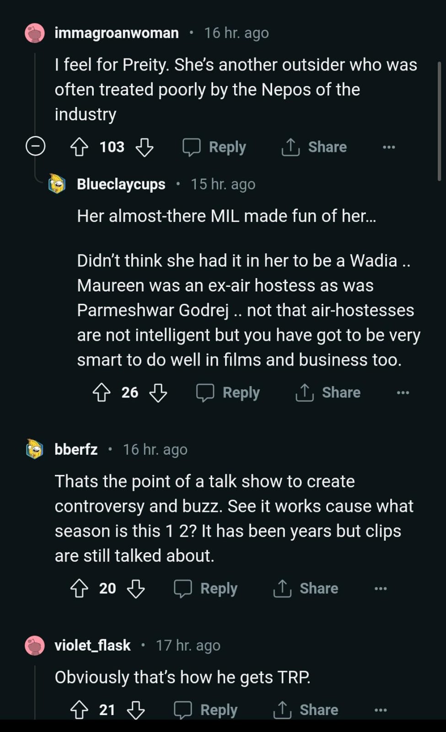Open more options for immagroanwoman's comment

point(389,147)
